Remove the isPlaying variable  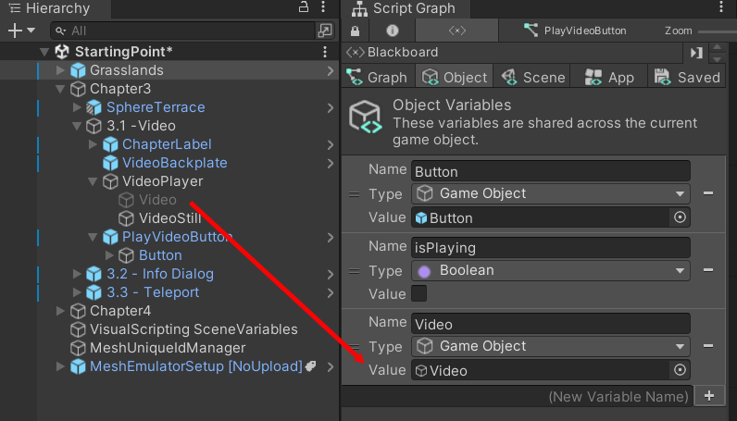tap(708, 269)
